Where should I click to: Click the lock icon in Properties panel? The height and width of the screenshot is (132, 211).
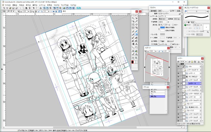(180, 14)
